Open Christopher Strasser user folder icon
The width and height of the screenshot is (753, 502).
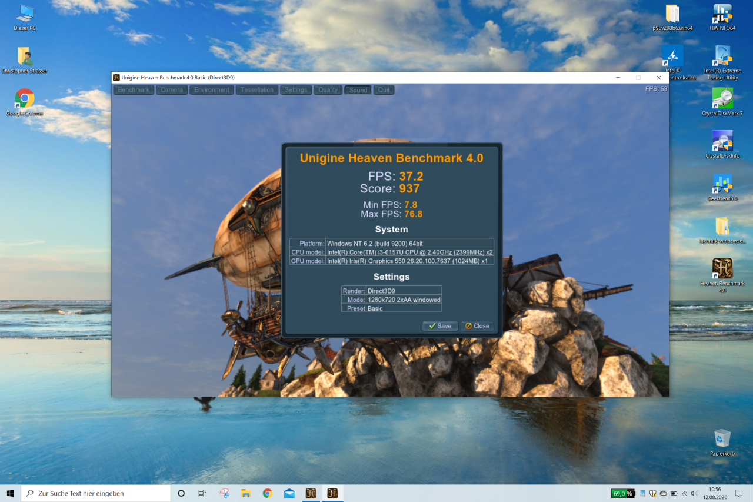(x=25, y=61)
